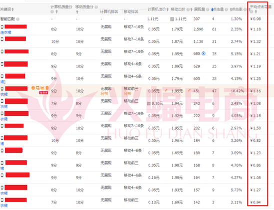Edit mobile bid pencil icon next to 1.95元
Screen dimensions: 274x210
click(x=189, y=90)
